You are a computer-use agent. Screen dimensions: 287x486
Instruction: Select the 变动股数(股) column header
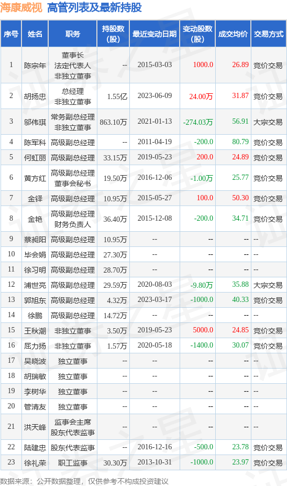click(197, 34)
